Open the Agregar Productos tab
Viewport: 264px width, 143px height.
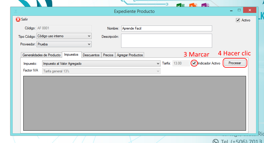tap(130, 55)
